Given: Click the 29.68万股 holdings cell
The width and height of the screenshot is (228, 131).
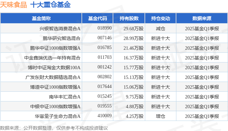Looking at the screenshot, I should coord(133,29).
